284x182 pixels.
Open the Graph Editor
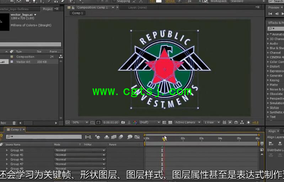(x=137, y=137)
